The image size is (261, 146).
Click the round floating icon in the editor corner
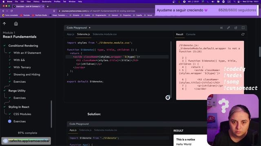pyautogui.click(x=168, y=97)
